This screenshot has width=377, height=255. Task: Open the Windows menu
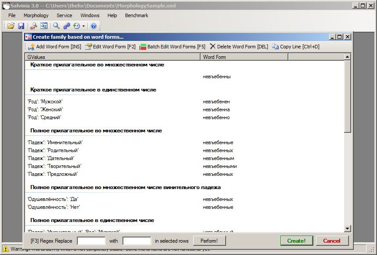[90, 15]
